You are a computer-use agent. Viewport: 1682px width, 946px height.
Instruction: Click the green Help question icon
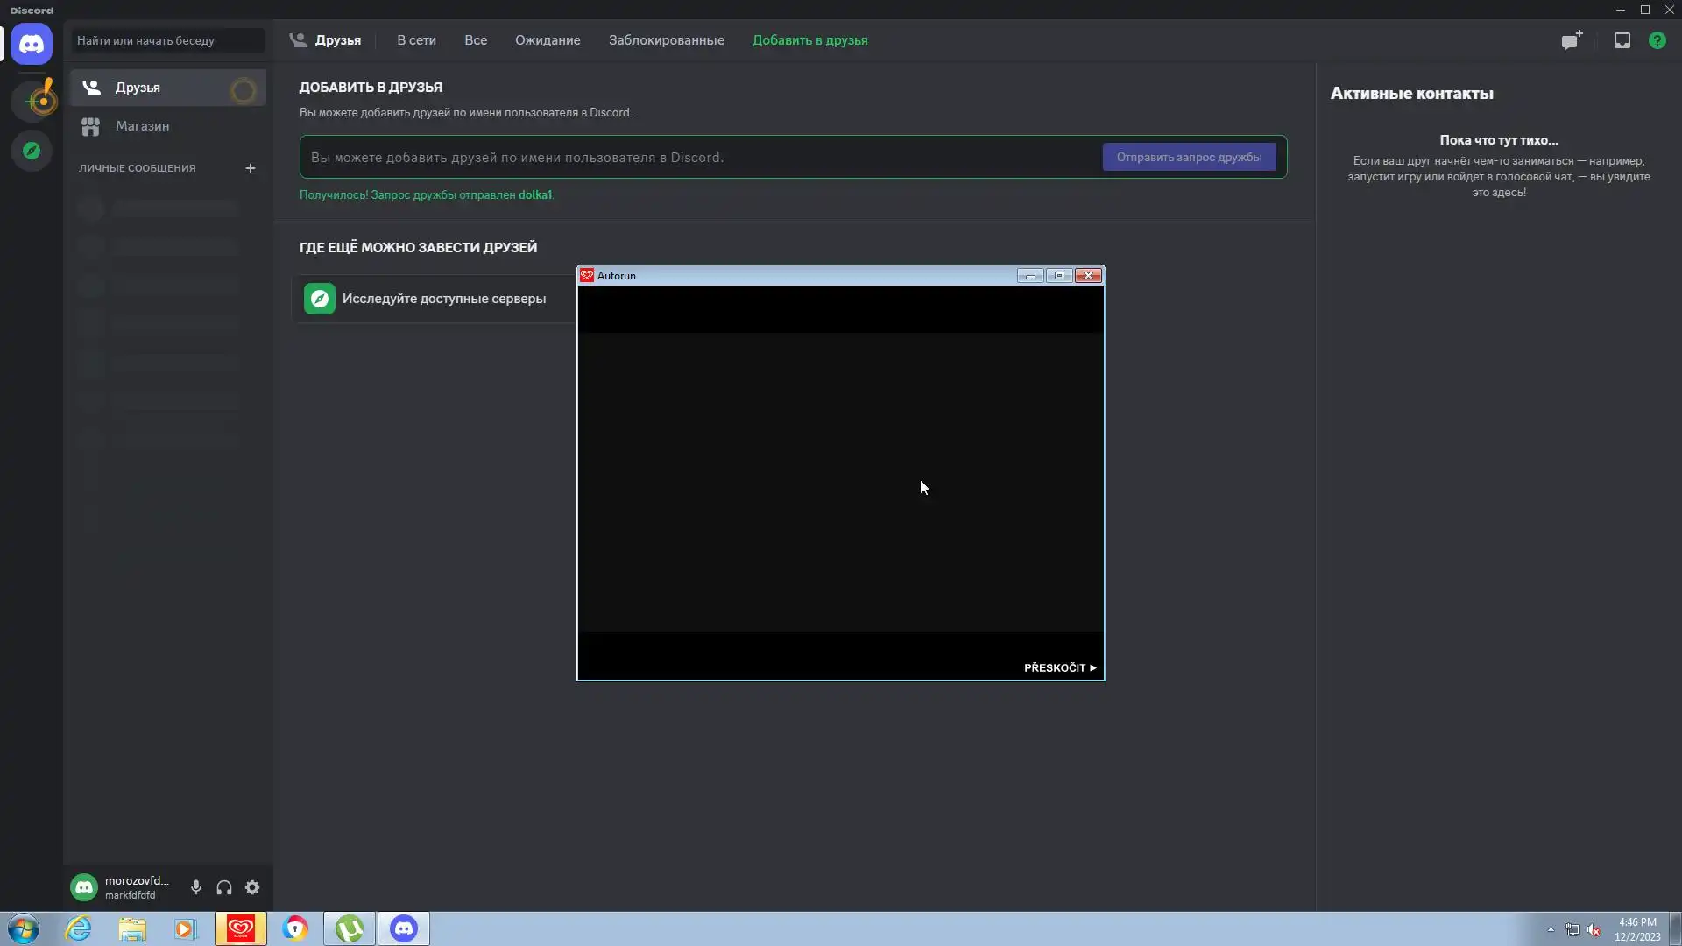1657,40
